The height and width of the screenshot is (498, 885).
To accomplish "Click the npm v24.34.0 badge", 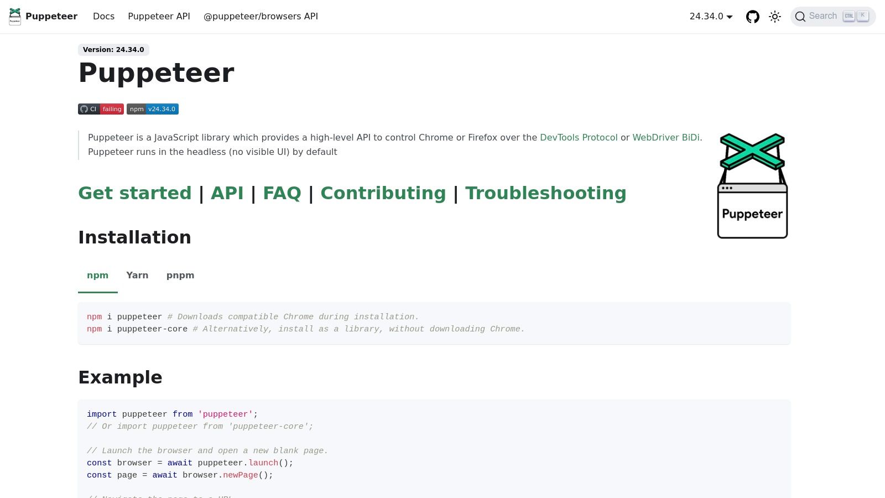I will coord(153,109).
